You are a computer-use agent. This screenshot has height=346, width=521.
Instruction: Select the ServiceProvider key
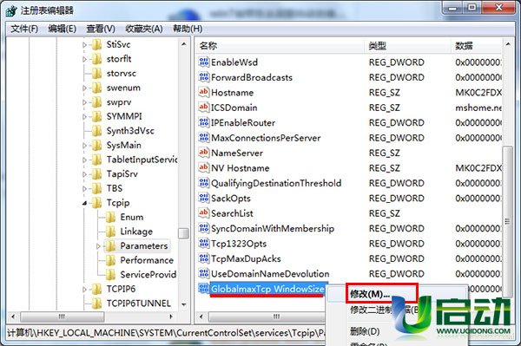(148, 275)
